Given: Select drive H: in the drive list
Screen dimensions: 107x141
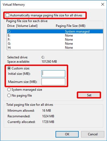Looking at the screenshot, I should [x=55, y=48].
